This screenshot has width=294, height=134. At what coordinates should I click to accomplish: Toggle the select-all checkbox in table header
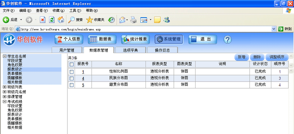71,64
